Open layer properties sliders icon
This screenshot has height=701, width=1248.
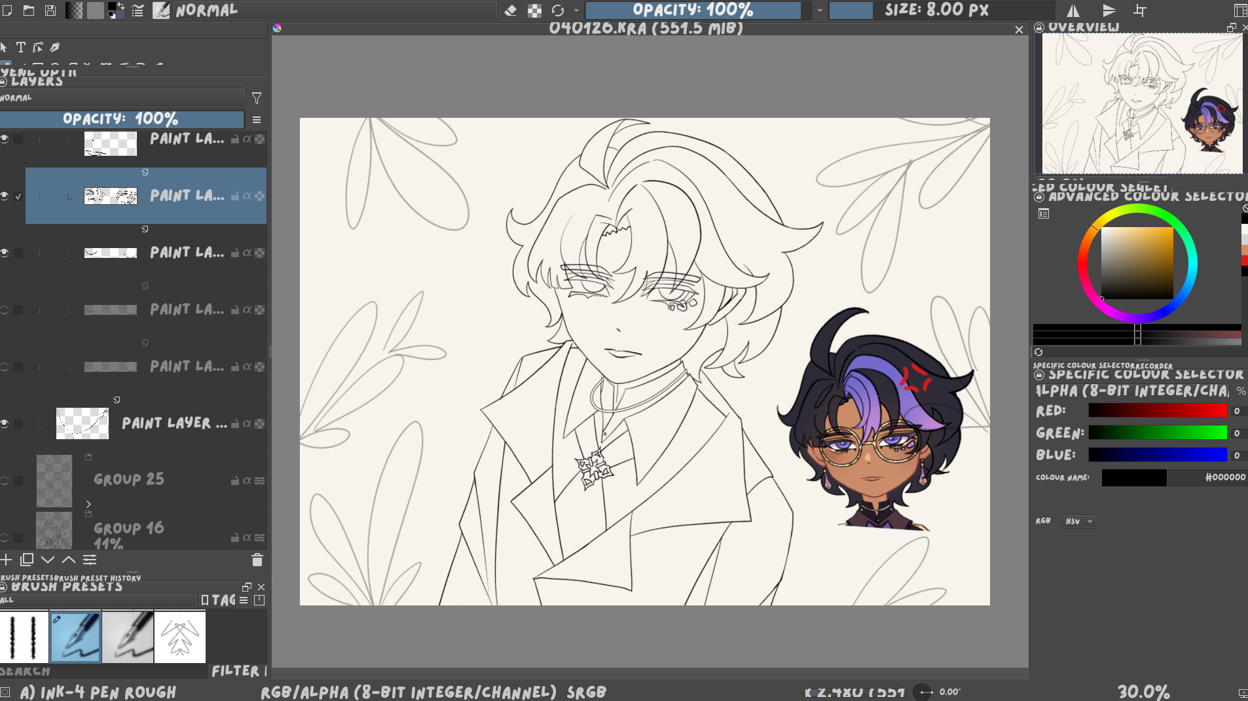coord(90,560)
